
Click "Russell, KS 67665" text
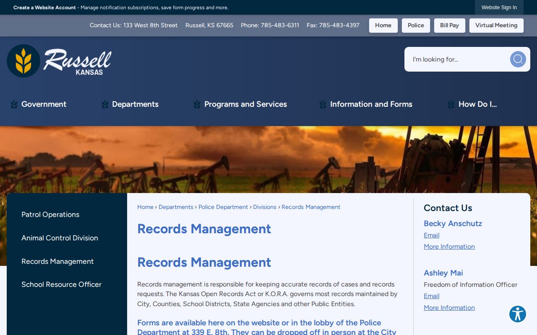click(x=209, y=25)
